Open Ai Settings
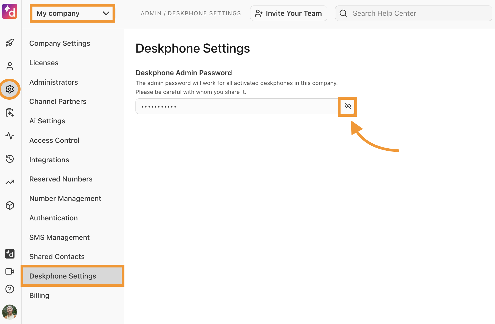495x324 pixels. coord(47,121)
